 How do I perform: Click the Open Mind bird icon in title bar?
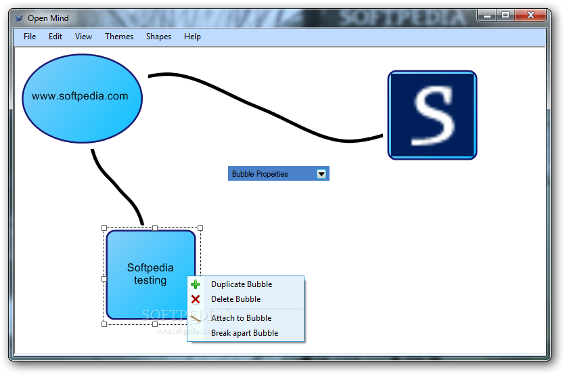tap(19, 18)
